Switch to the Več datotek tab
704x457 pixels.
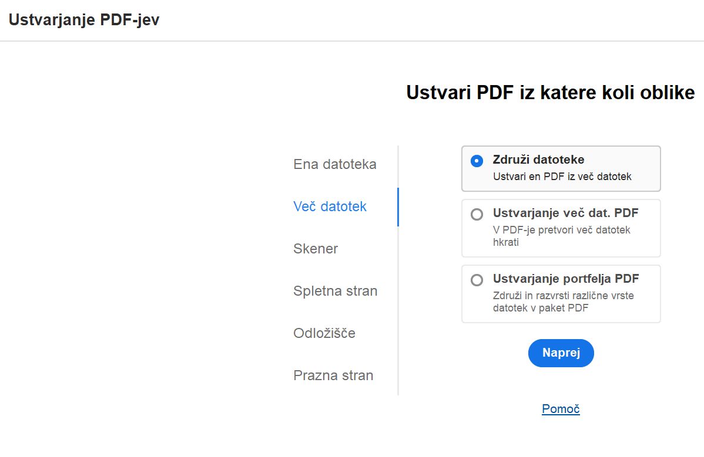pos(330,207)
